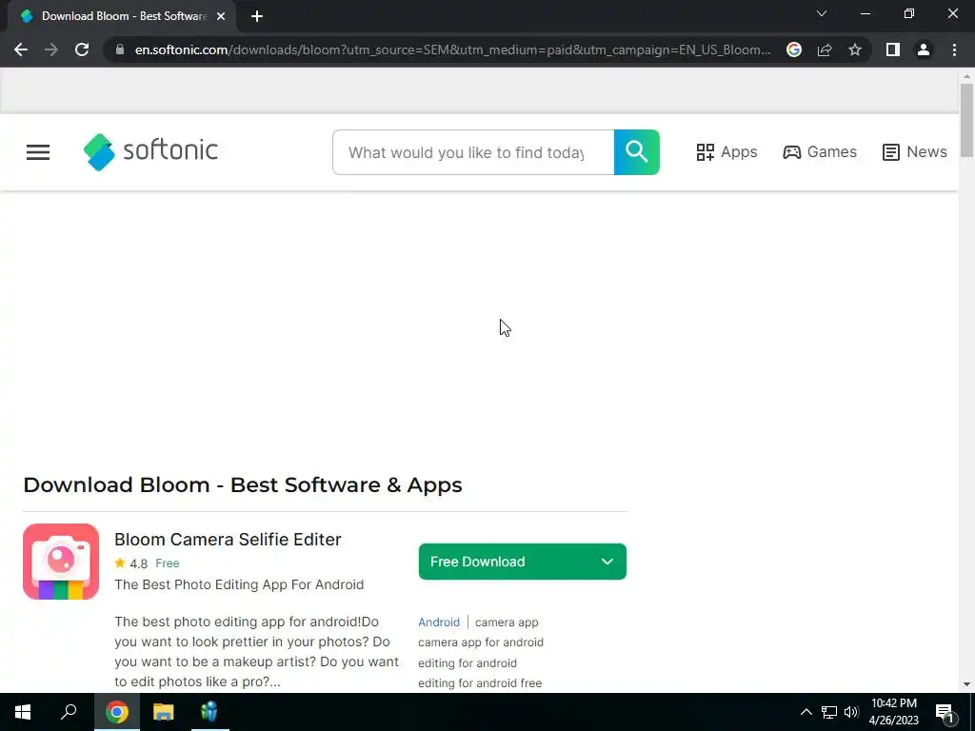
Task: Open the Games section
Action: [x=820, y=152]
